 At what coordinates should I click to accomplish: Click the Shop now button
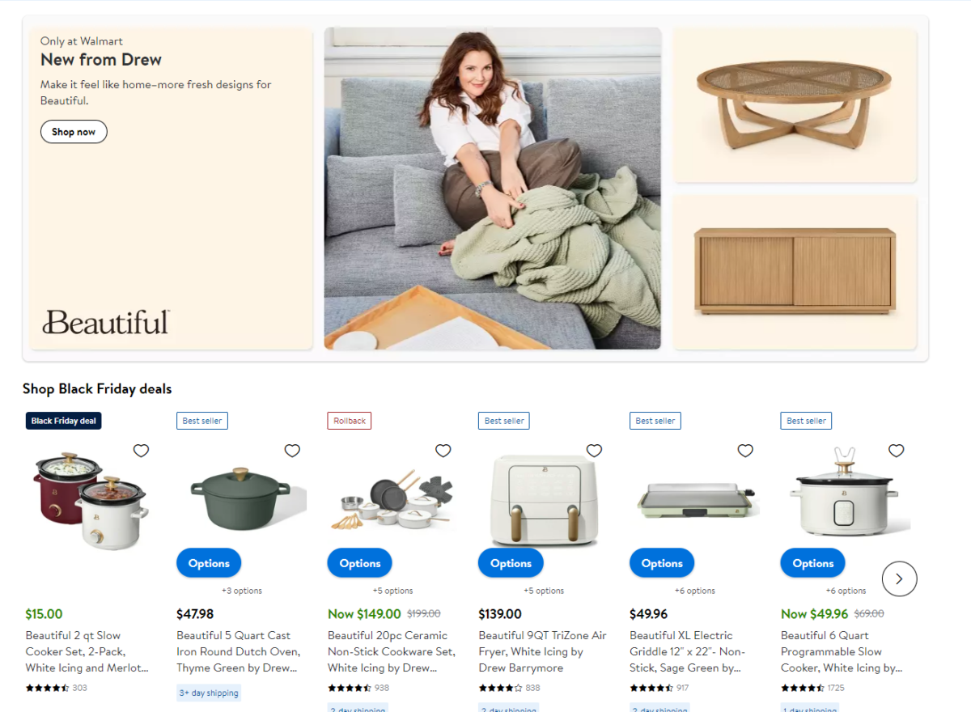[x=74, y=132]
